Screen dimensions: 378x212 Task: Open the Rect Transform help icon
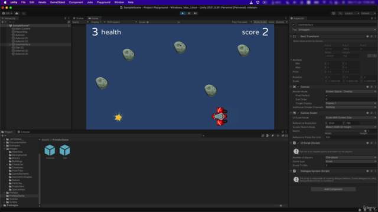[367, 37]
